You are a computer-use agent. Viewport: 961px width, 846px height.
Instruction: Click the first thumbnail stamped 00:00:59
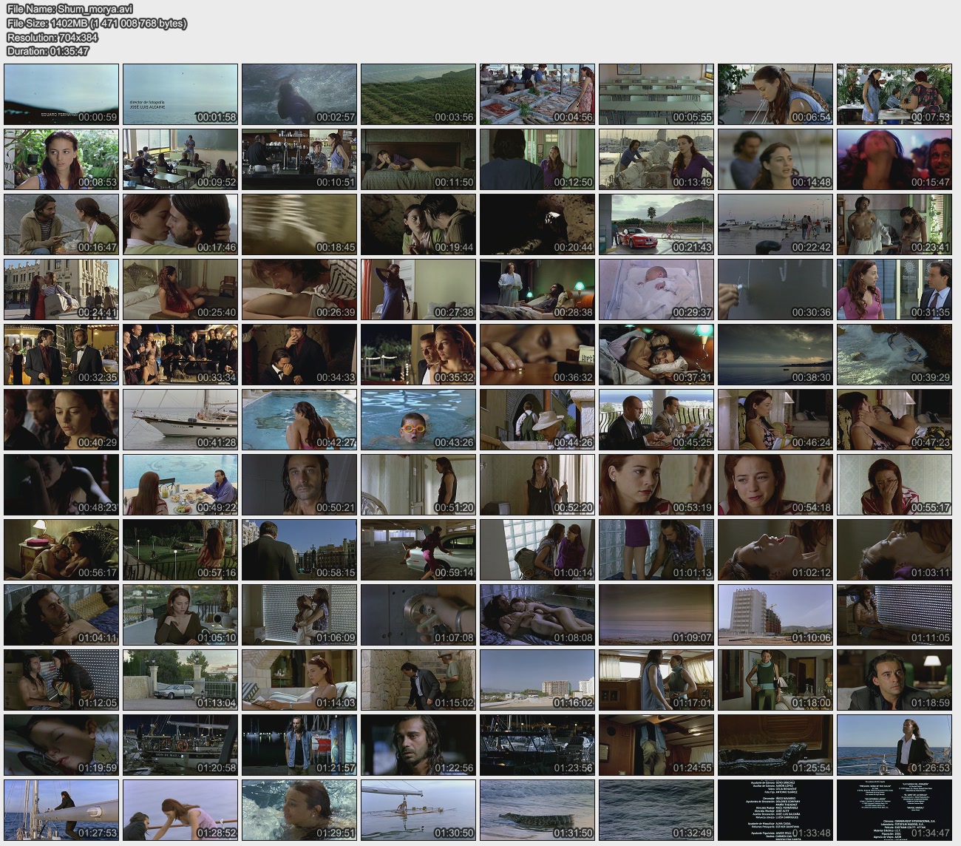pyautogui.click(x=61, y=94)
